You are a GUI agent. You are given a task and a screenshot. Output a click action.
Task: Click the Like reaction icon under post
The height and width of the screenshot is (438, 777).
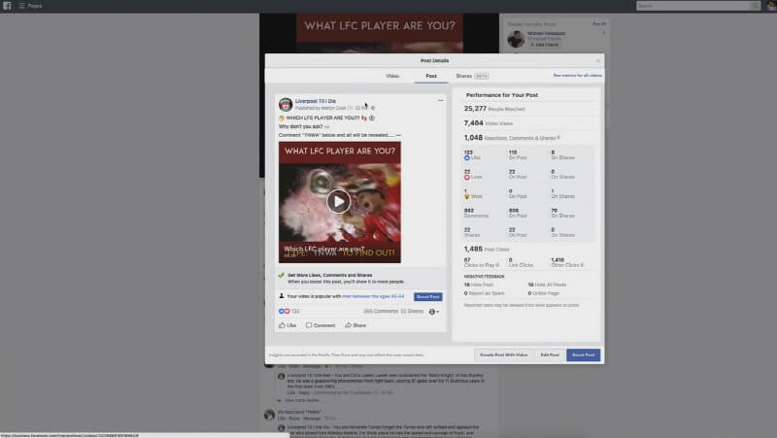pos(281,311)
